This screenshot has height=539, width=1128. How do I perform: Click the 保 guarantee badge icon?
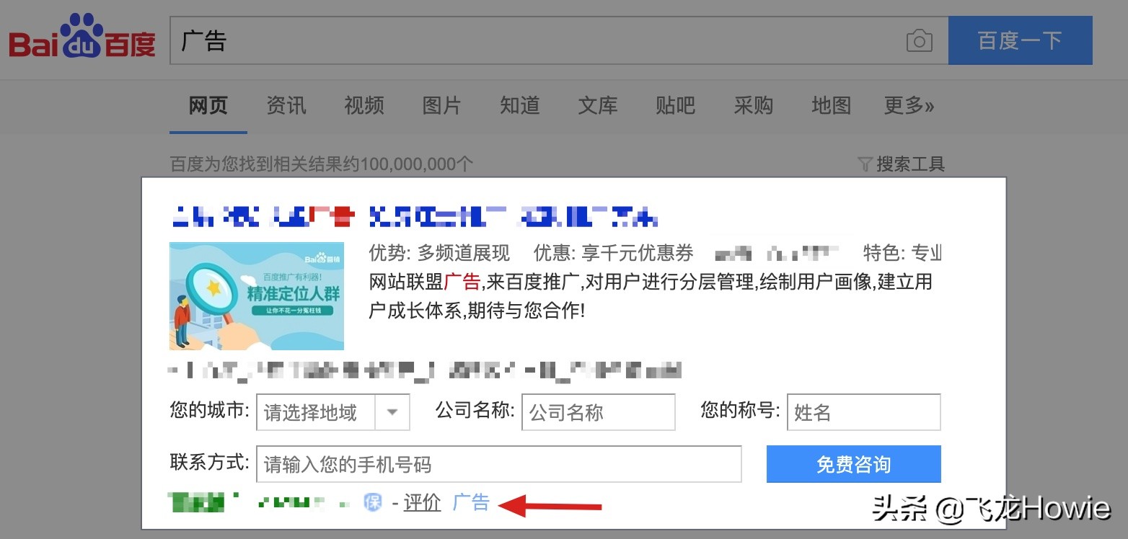372,502
